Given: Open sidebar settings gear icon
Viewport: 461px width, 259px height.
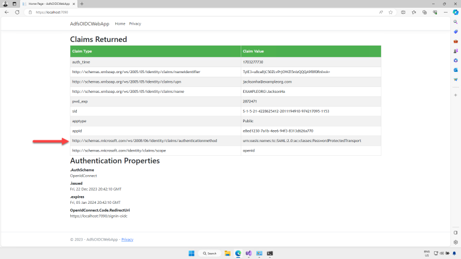Looking at the screenshot, I should pos(456,243).
